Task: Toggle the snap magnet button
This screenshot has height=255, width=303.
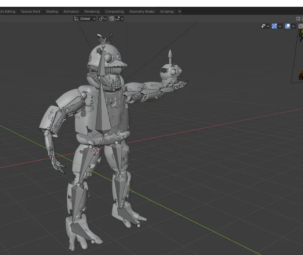Action: coord(111,19)
